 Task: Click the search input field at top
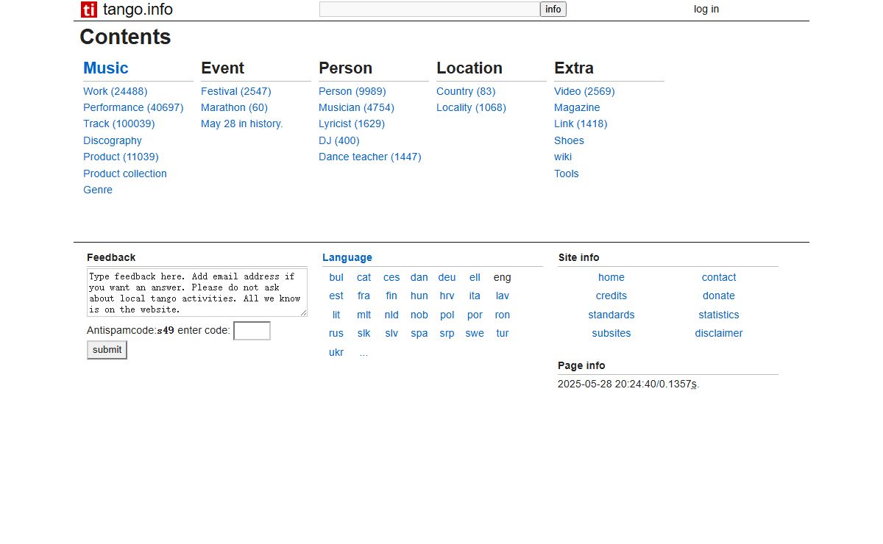[430, 10]
